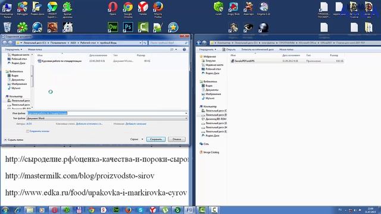Open the Yandex browser desktop shortcut
381x214 pixels.
click(143, 9)
